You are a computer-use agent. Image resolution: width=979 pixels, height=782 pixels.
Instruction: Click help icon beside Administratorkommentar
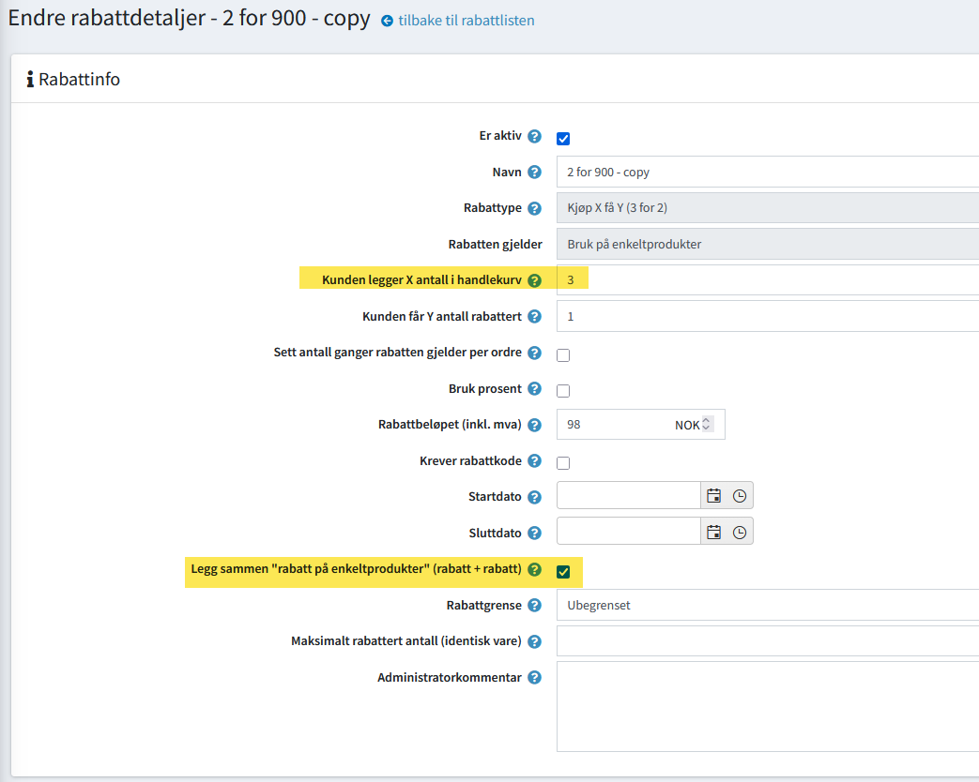(534, 677)
